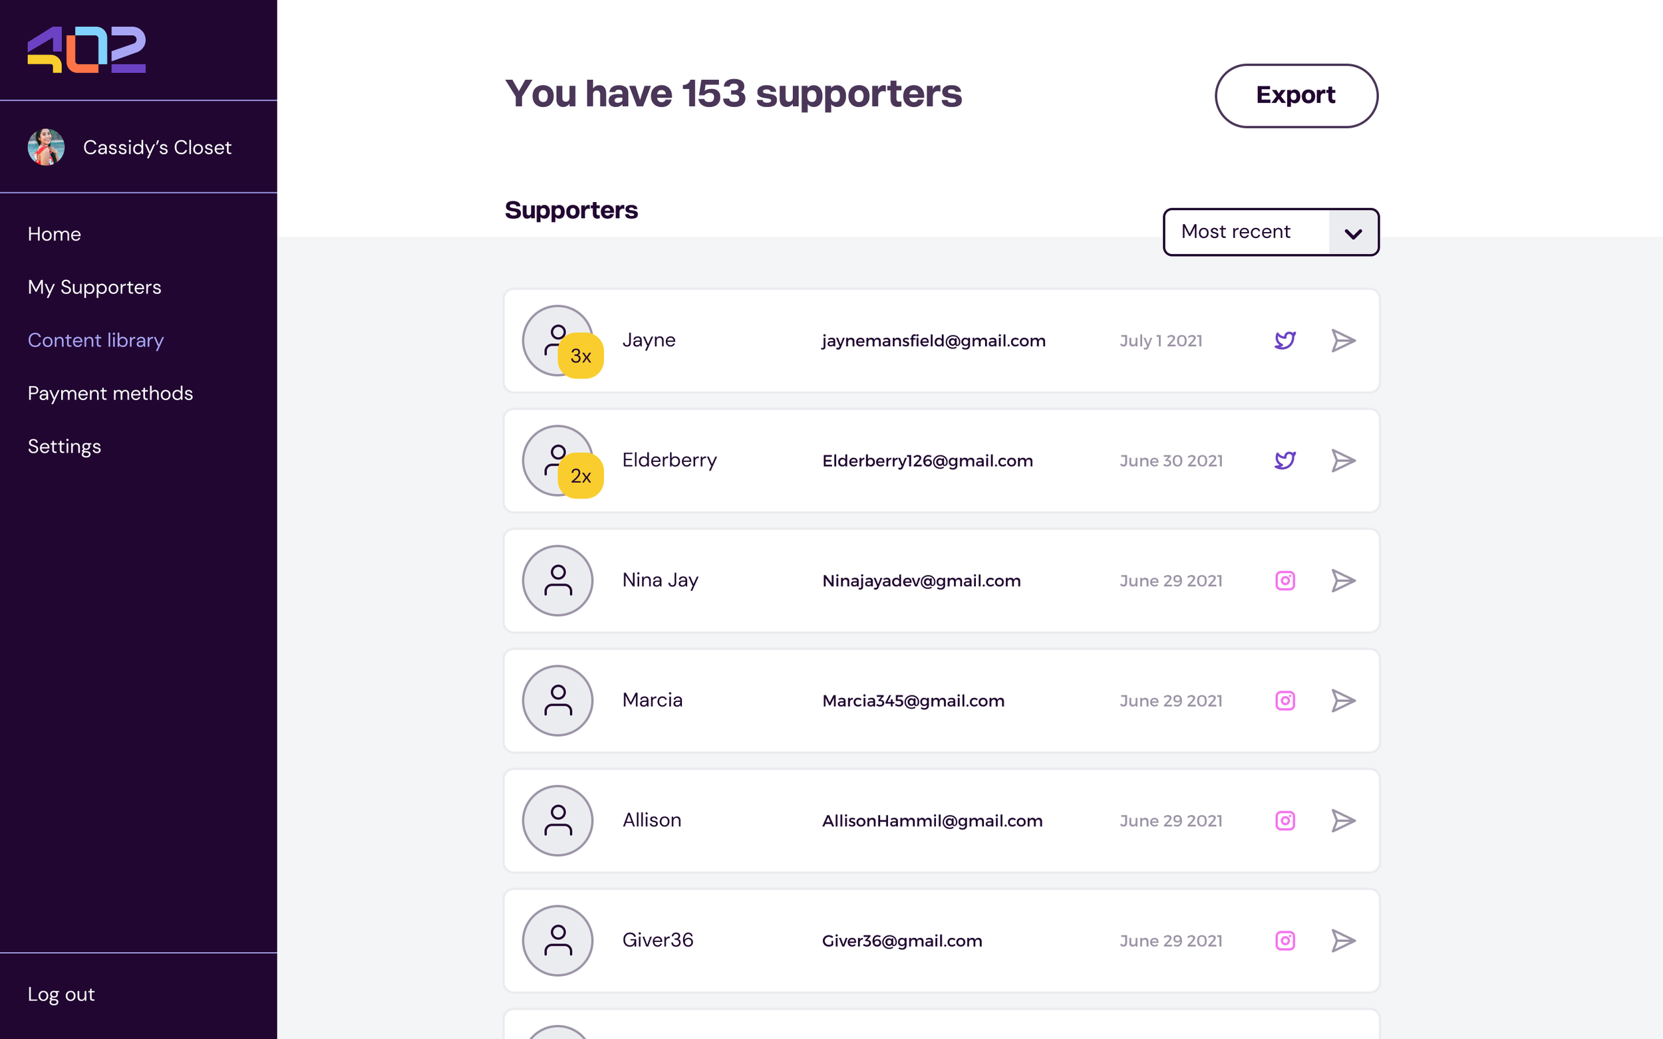The image size is (1663, 1039).
Task: Click Jayne's avatar with 3x badge
Action: (x=557, y=340)
